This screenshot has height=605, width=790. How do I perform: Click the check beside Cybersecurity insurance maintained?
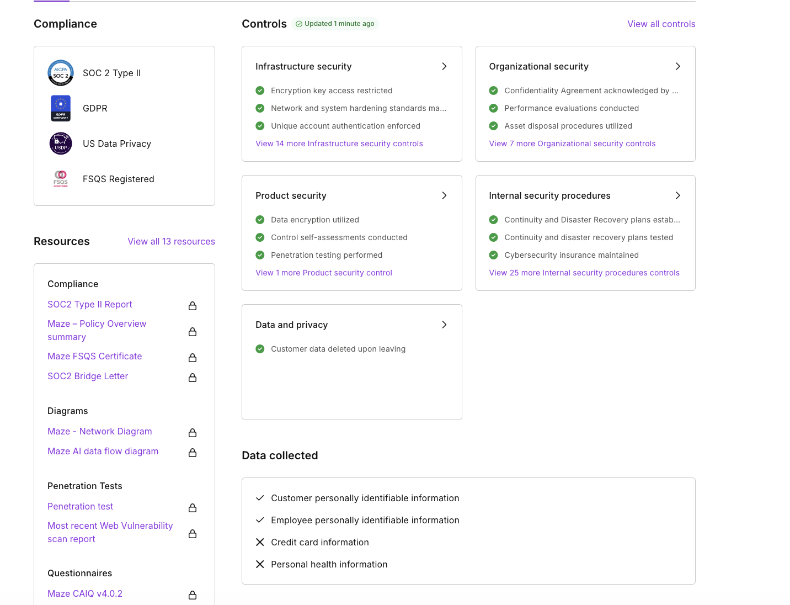(x=493, y=255)
